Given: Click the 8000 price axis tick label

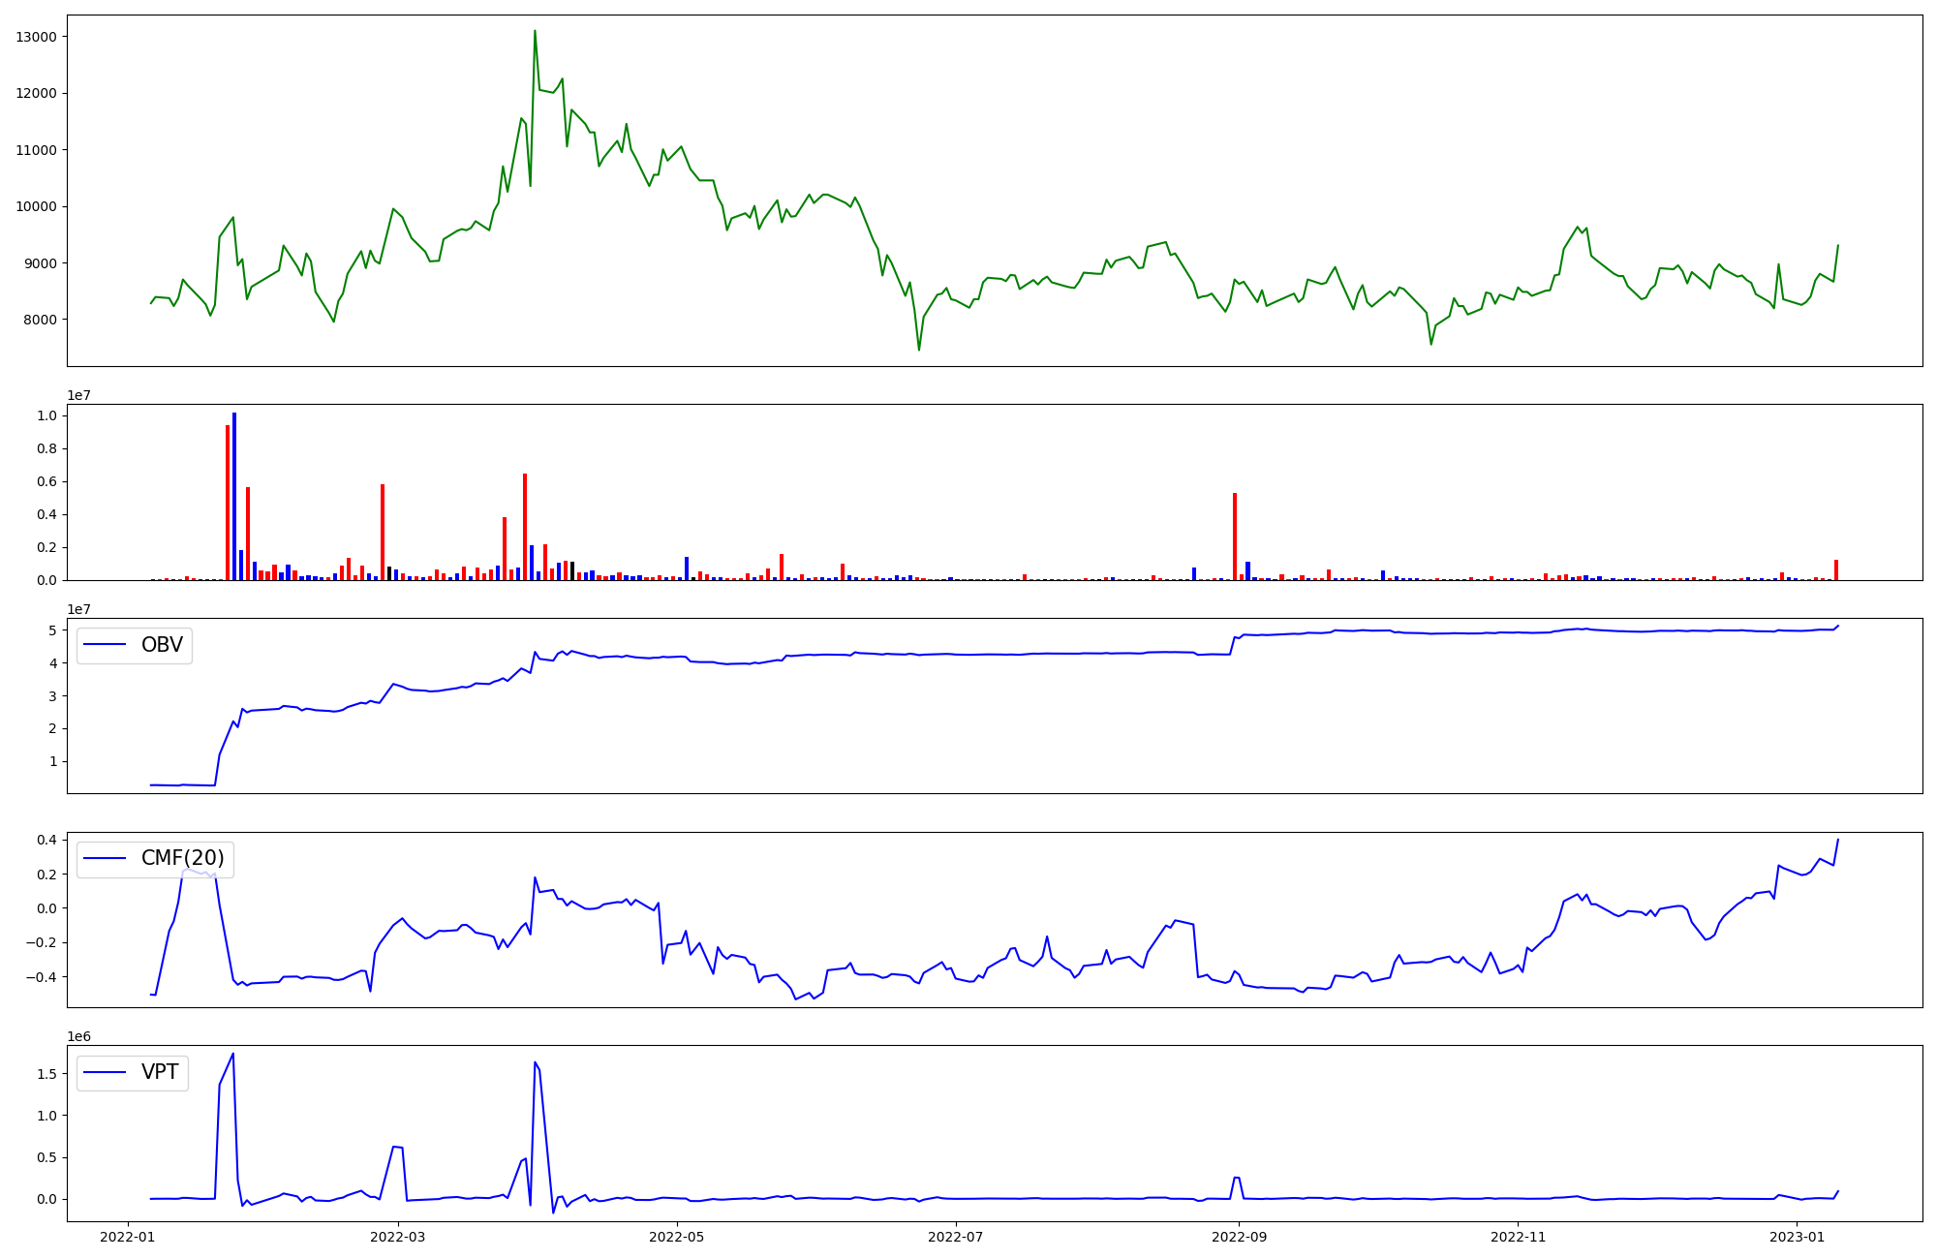Looking at the screenshot, I should [x=41, y=320].
